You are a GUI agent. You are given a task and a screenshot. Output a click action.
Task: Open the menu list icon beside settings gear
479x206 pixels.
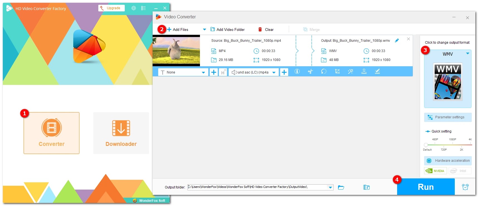coord(143,8)
